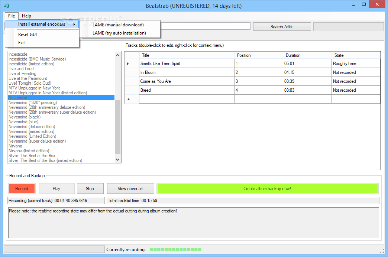Click the Duration column header
The width and height of the screenshot is (388, 257).
click(x=307, y=55)
